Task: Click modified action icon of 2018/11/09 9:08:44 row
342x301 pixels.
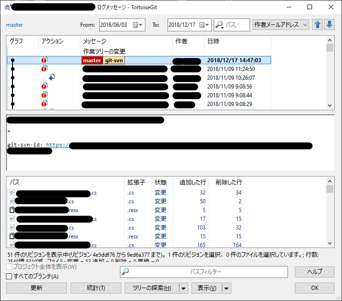Action: pyautogui.click(x=44, y=94)
